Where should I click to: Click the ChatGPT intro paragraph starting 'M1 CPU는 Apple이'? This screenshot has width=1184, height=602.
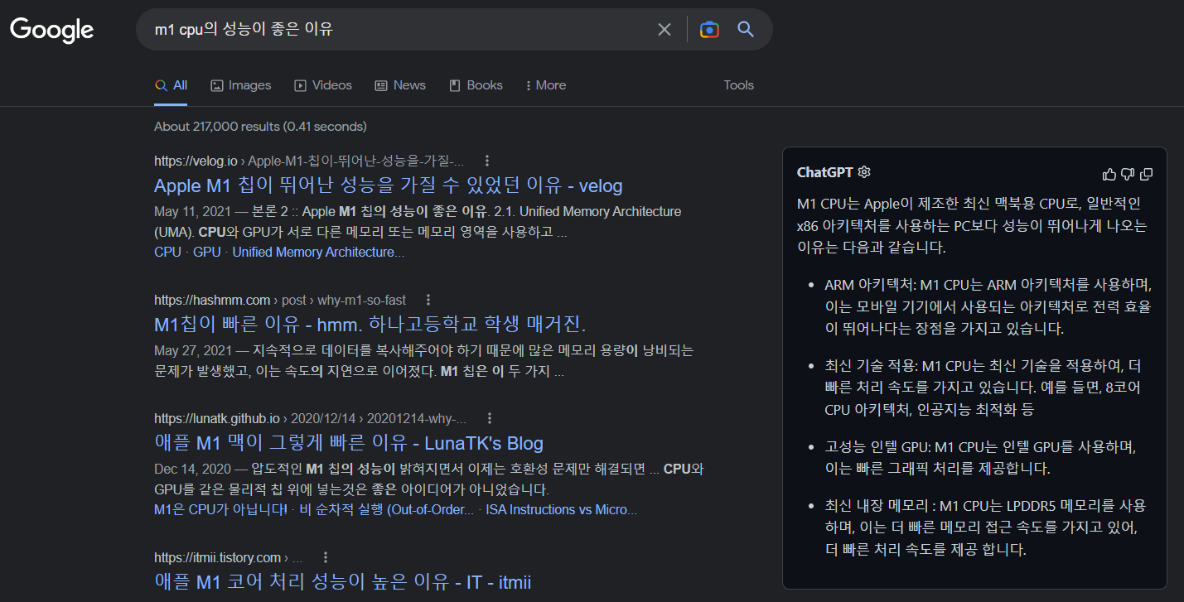coord(972,225)
